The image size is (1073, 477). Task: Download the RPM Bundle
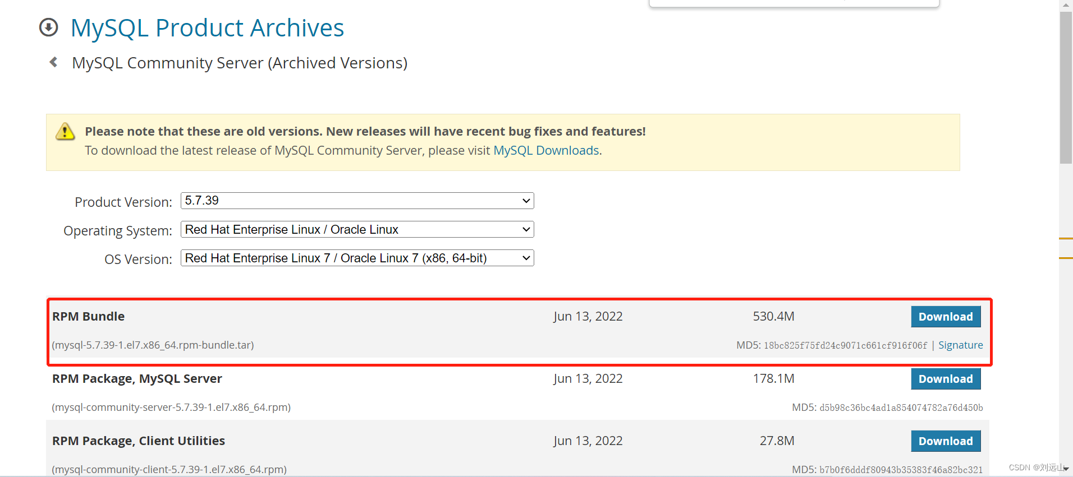(946, 317)
